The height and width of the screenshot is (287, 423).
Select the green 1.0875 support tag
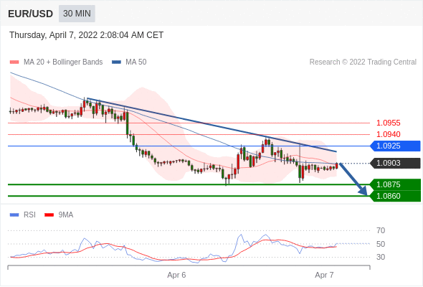pos(395,184)
